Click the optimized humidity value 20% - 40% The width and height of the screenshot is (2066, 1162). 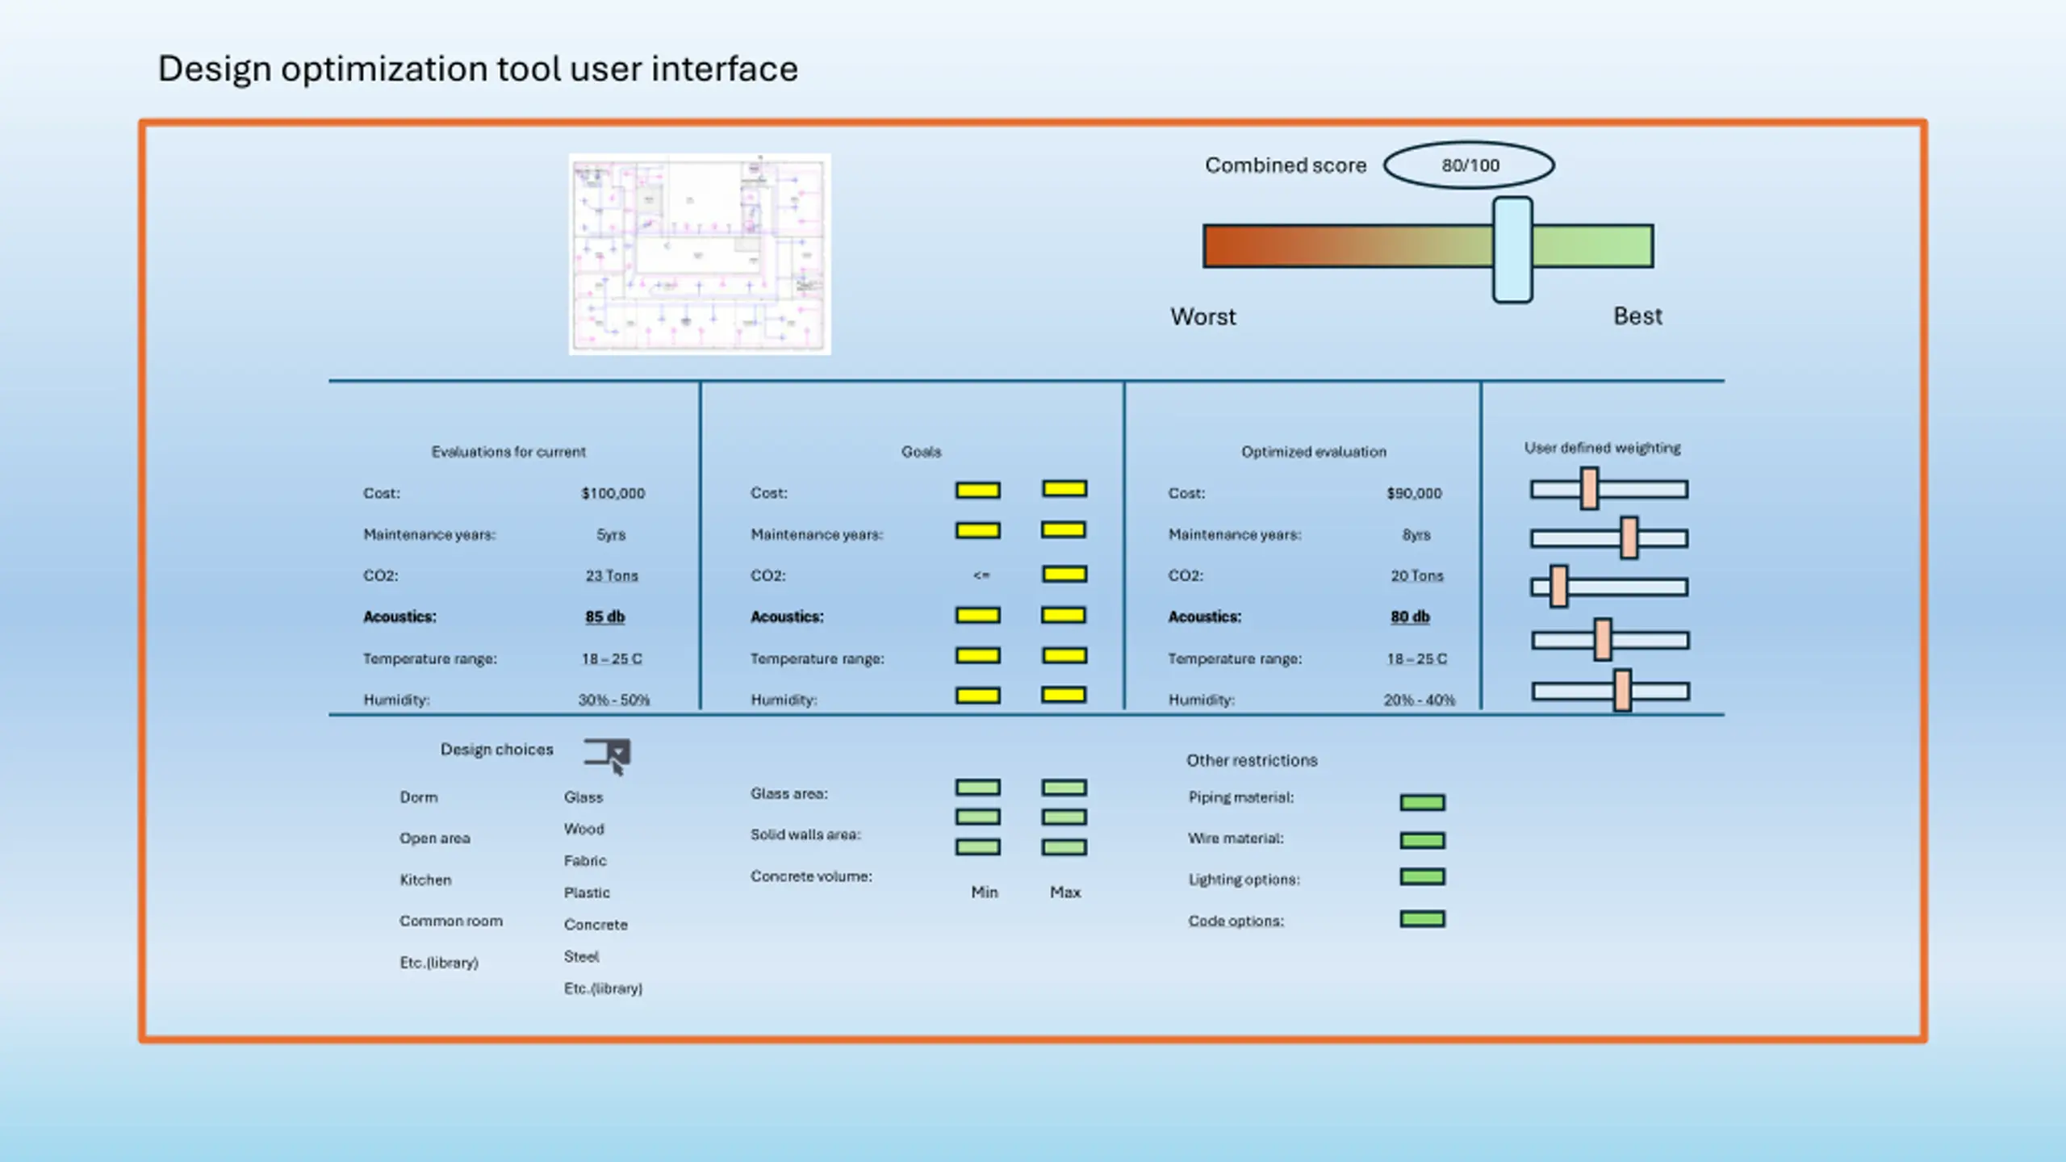[x=1419, y=700]
